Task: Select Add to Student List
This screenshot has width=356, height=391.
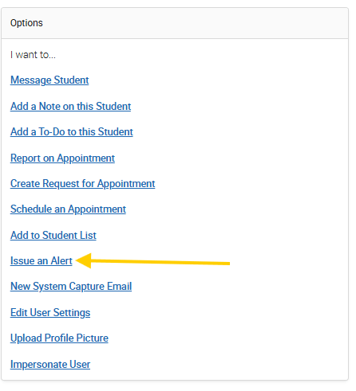Action: [x=53, y=235]
